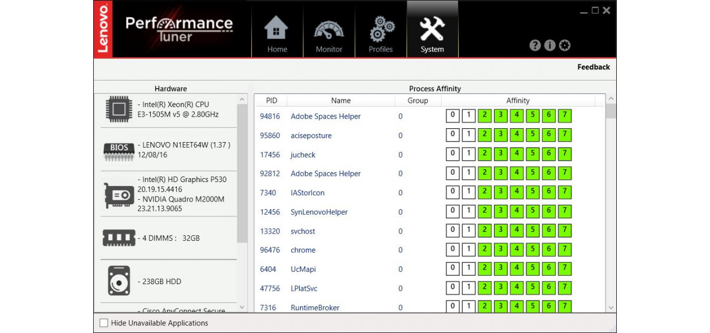Click the Lenovo logo

[x=103, y=29]
